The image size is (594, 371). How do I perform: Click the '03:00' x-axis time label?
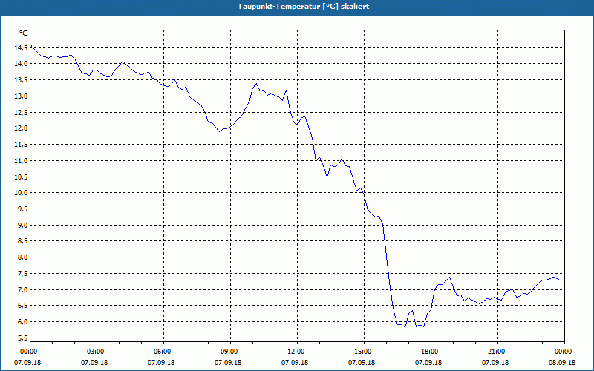pos(95,352)
